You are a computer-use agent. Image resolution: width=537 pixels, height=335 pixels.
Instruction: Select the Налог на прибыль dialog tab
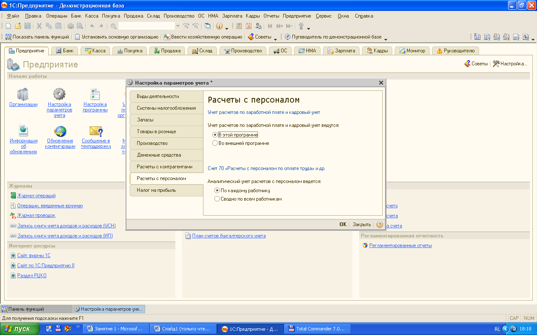pyautogui.click(x=166, y=190)
